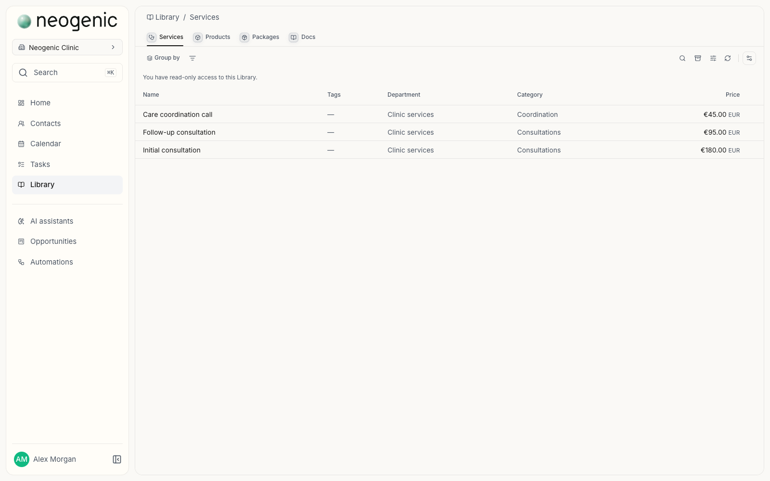Click the AM user avatar
The width and height of the screenshot is (770, 481).
pyautogui.click(x=22, y=459)
